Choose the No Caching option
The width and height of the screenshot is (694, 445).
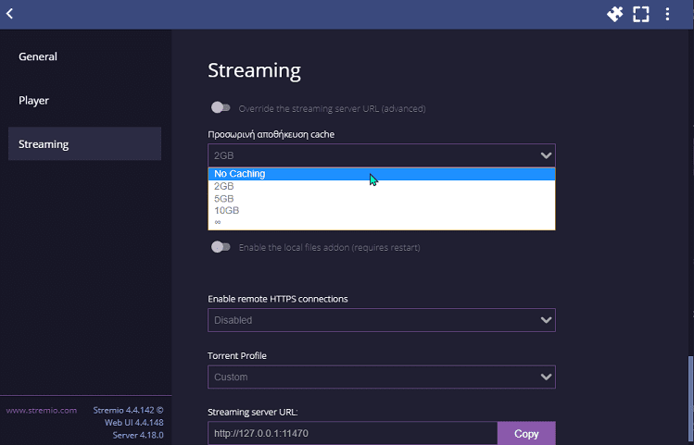click(382, 174)
